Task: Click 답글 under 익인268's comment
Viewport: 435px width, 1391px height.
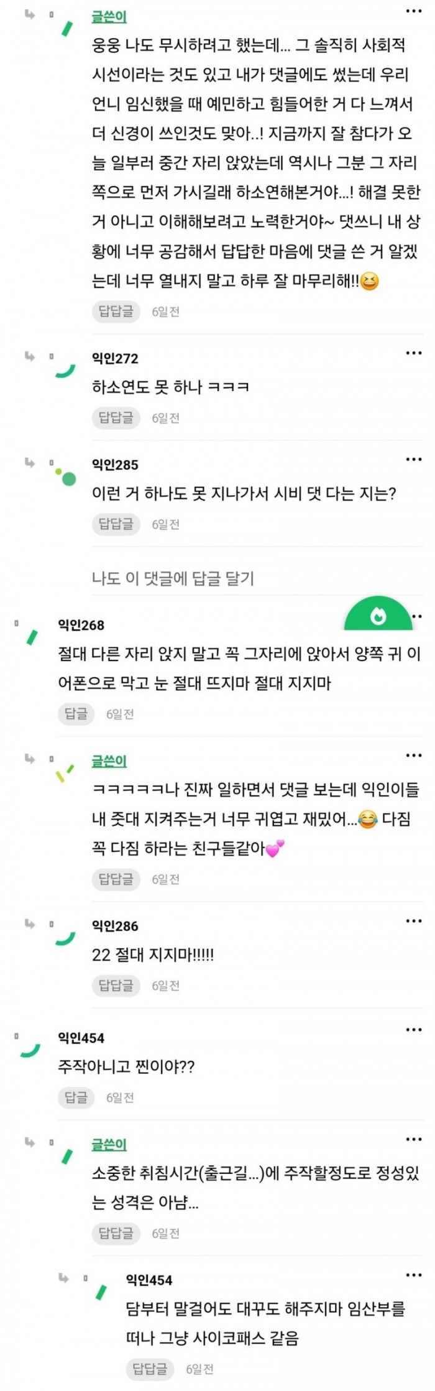Action: [x=76, y=714]
